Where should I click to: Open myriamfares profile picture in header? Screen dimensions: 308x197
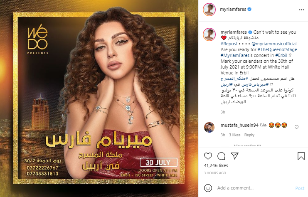[209, 10]
